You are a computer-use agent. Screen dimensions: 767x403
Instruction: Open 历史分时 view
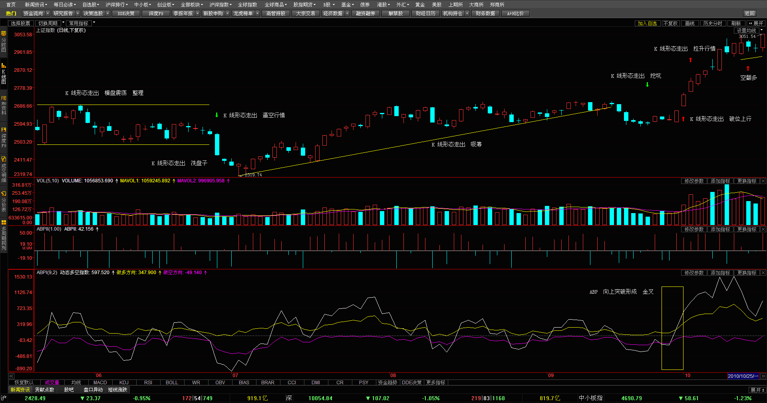(713, 24)
